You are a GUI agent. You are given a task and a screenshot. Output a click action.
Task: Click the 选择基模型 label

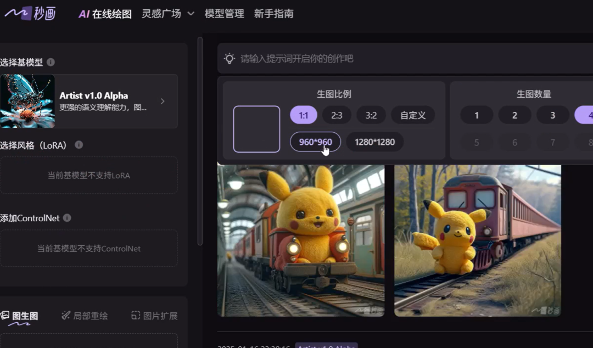21,63
